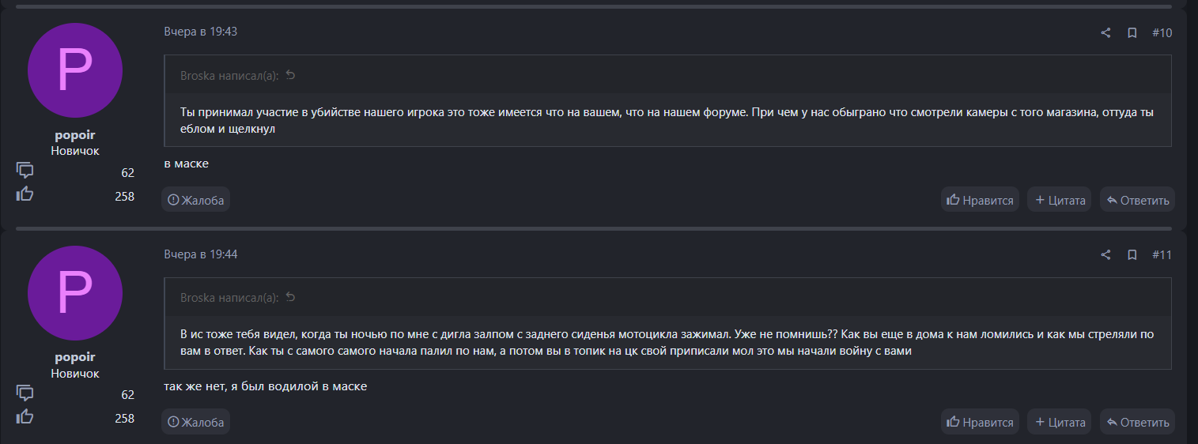Click share icon on post #10

[x=1105, y=33]
